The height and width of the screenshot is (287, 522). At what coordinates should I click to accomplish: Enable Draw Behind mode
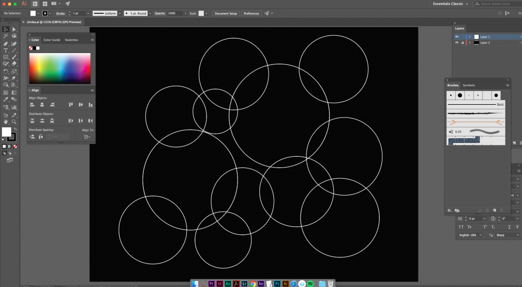coord(10,153)
